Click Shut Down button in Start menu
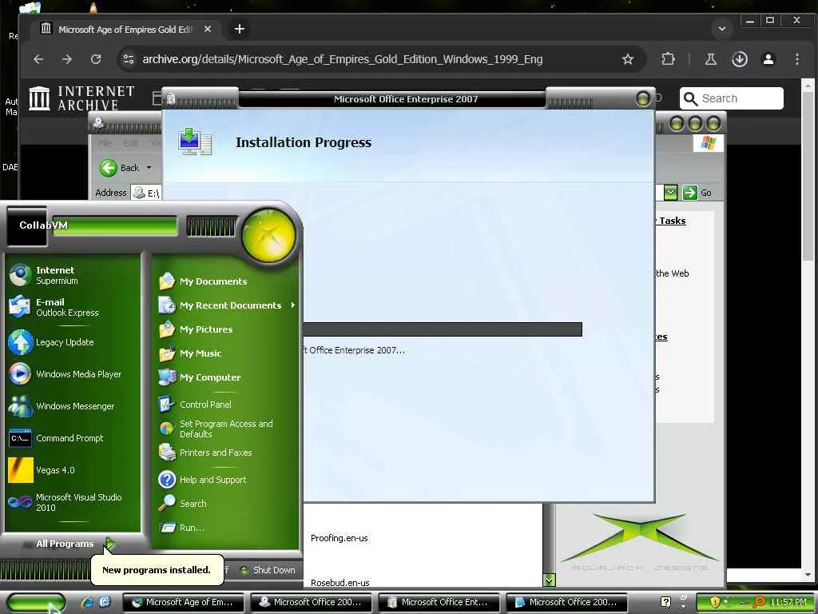Viewport: 818px width, 614px height. pos(268,570)
